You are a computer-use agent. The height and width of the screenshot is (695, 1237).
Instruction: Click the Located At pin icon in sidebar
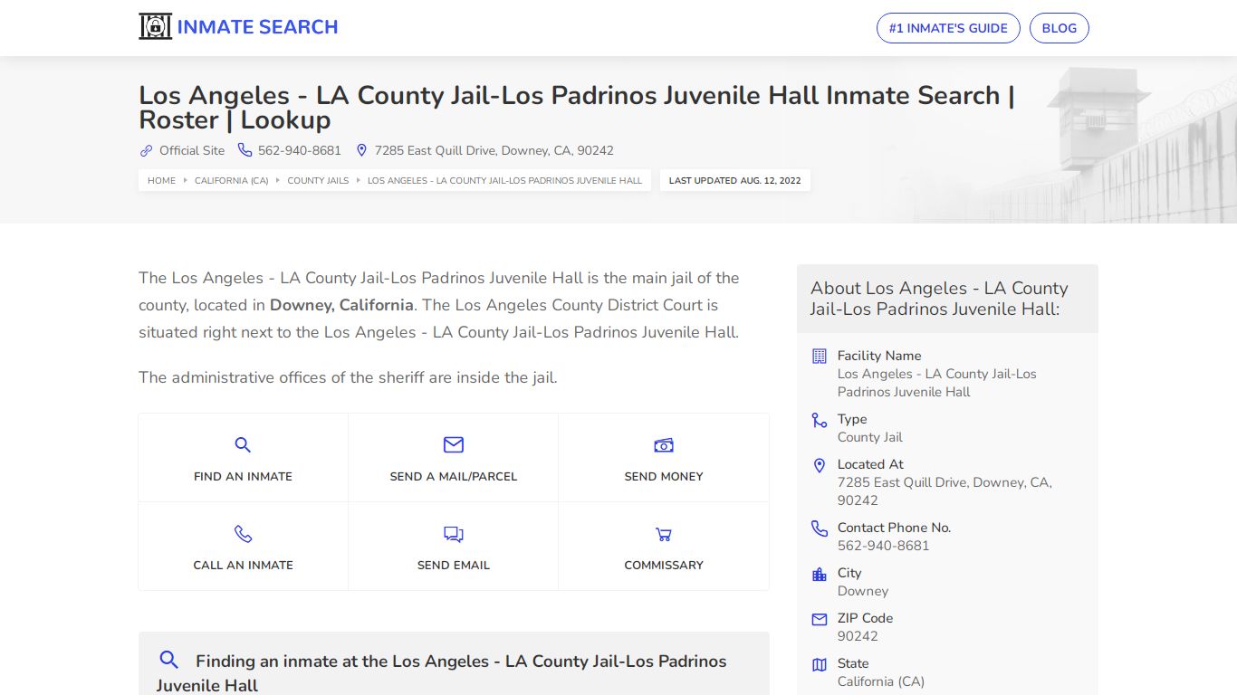[820, 465]
